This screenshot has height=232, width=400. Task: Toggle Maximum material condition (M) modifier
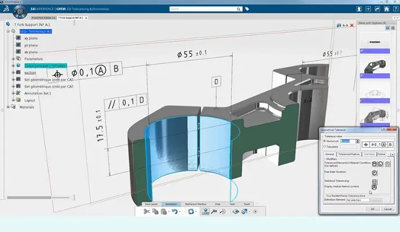pos(374,164)
